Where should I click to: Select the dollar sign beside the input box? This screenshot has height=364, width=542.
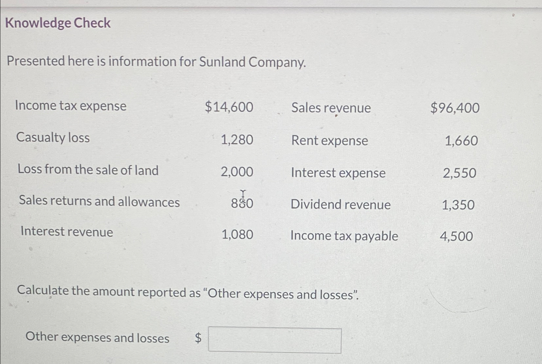198,338
